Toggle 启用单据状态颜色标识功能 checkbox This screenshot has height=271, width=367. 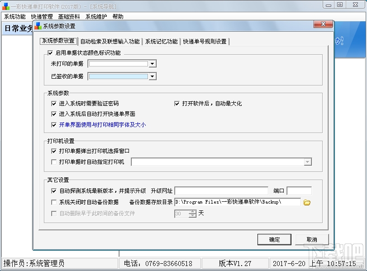[x=50, y=53]
